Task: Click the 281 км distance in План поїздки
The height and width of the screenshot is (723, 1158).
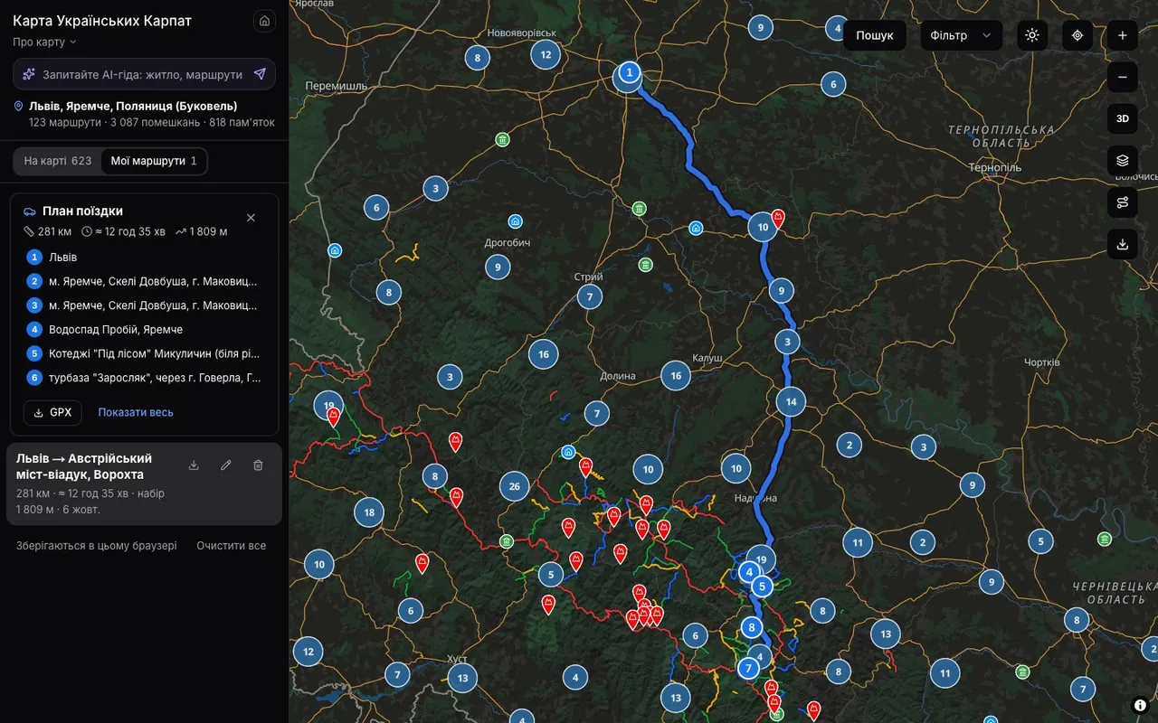Action: click(x=48, y=231)
